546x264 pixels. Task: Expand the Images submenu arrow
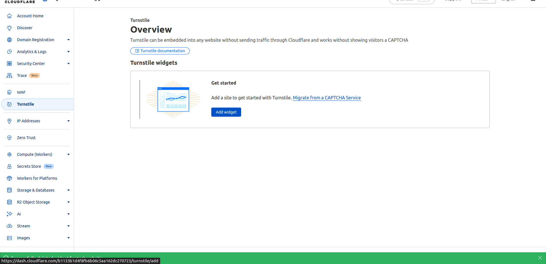(69, 238)
